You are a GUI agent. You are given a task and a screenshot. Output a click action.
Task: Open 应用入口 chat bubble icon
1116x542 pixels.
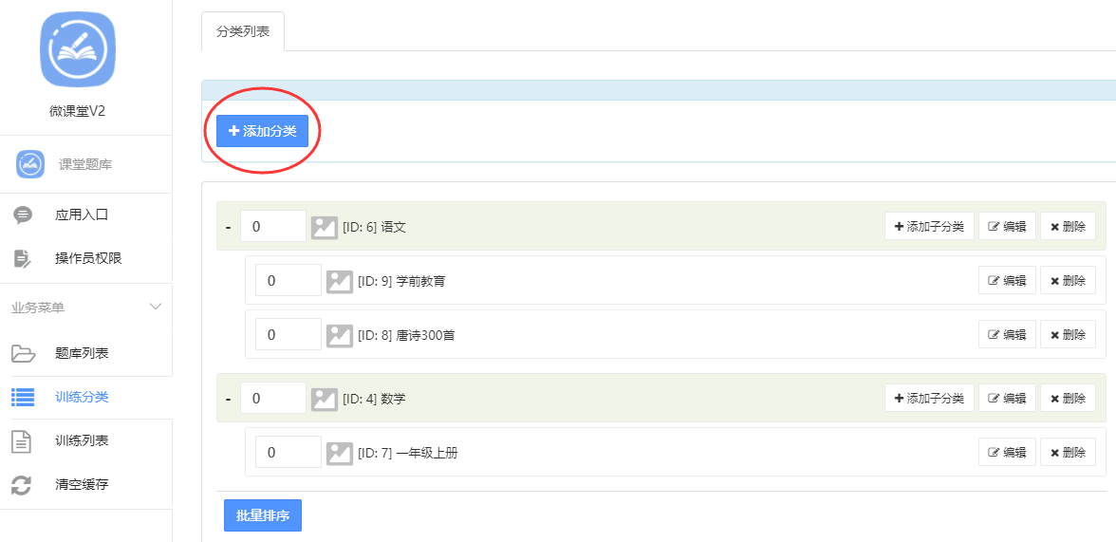[x=23, y=215]
